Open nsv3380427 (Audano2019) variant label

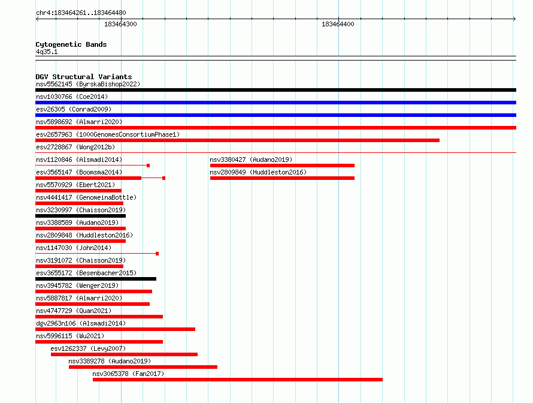point(251,160)
